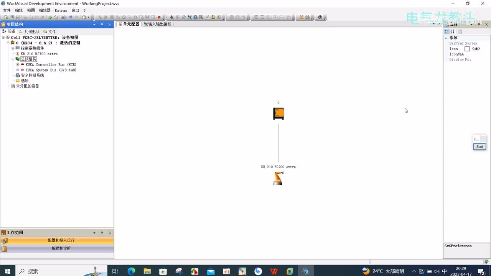Collapse the 0 (KRC4 - 8.6.2) controller node
491x276 pixels.
pyautogui.click(x=8, y=43)
